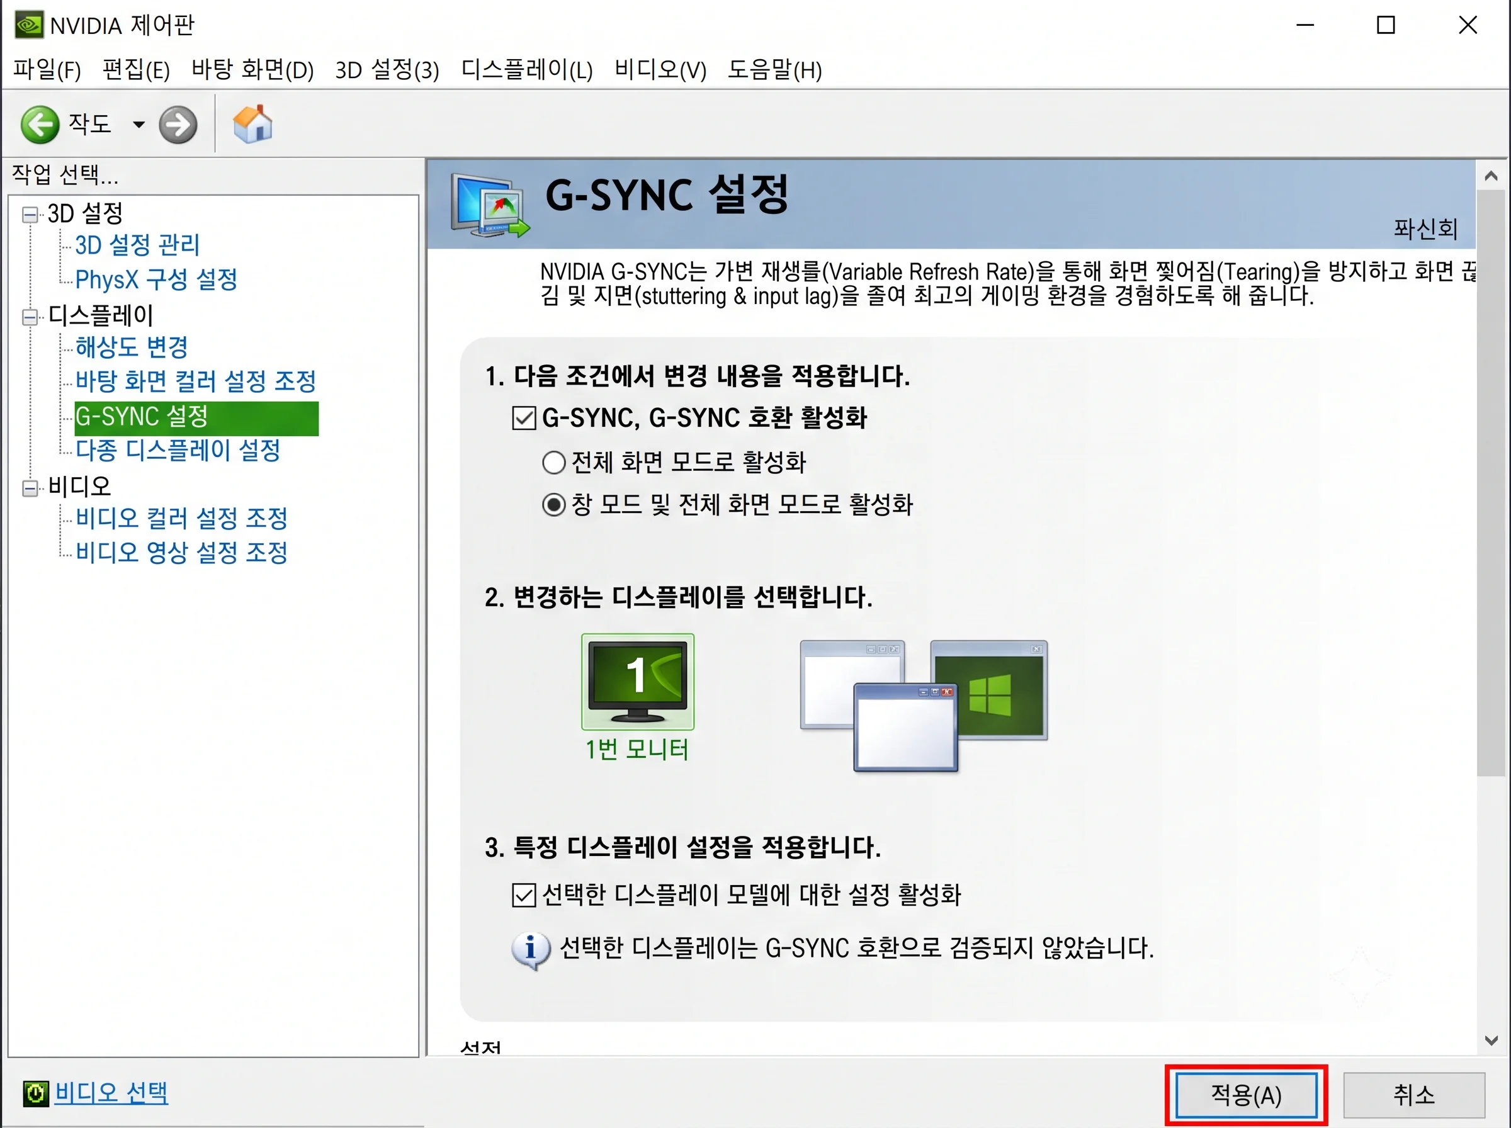Click the green Back arrow icon
This screenshot has width=1511, height=1128.
tap(40, 124)
